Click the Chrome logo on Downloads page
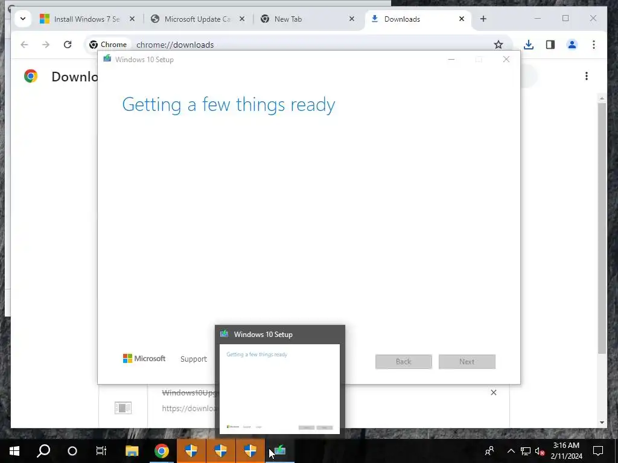618x463 pixels. pyautogui.click(x=31, y=76)
